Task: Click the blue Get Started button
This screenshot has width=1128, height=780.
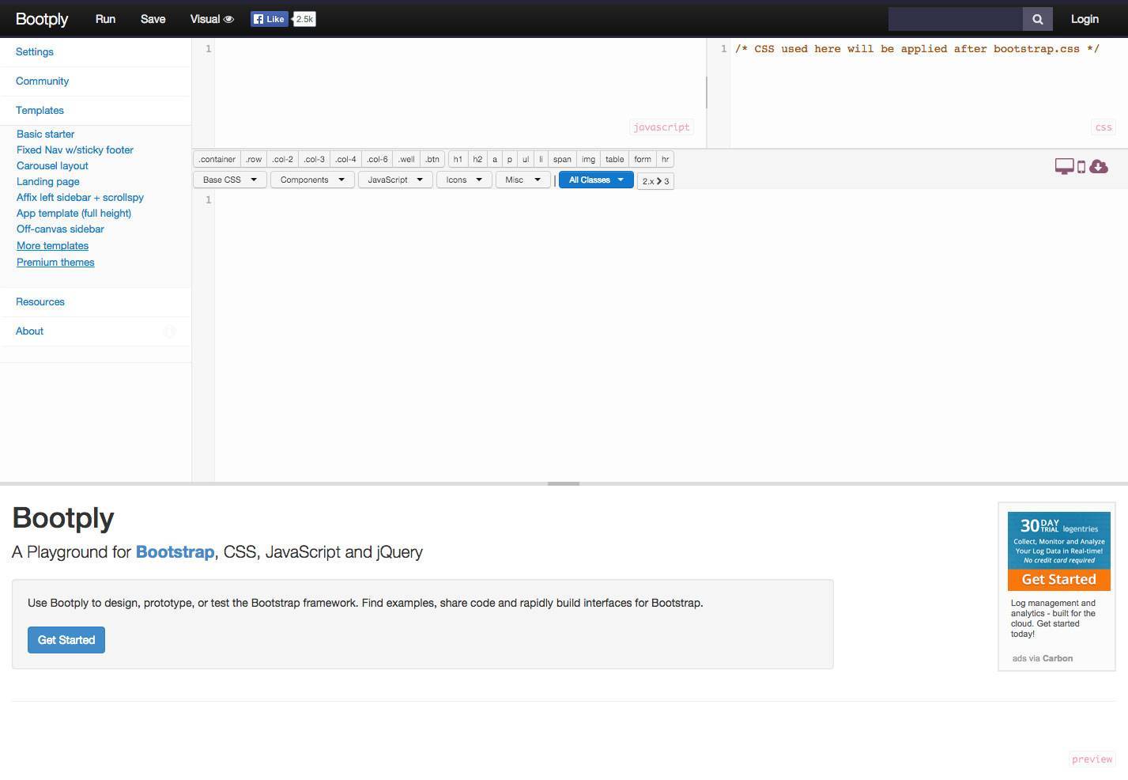Action: coord(66,640)
